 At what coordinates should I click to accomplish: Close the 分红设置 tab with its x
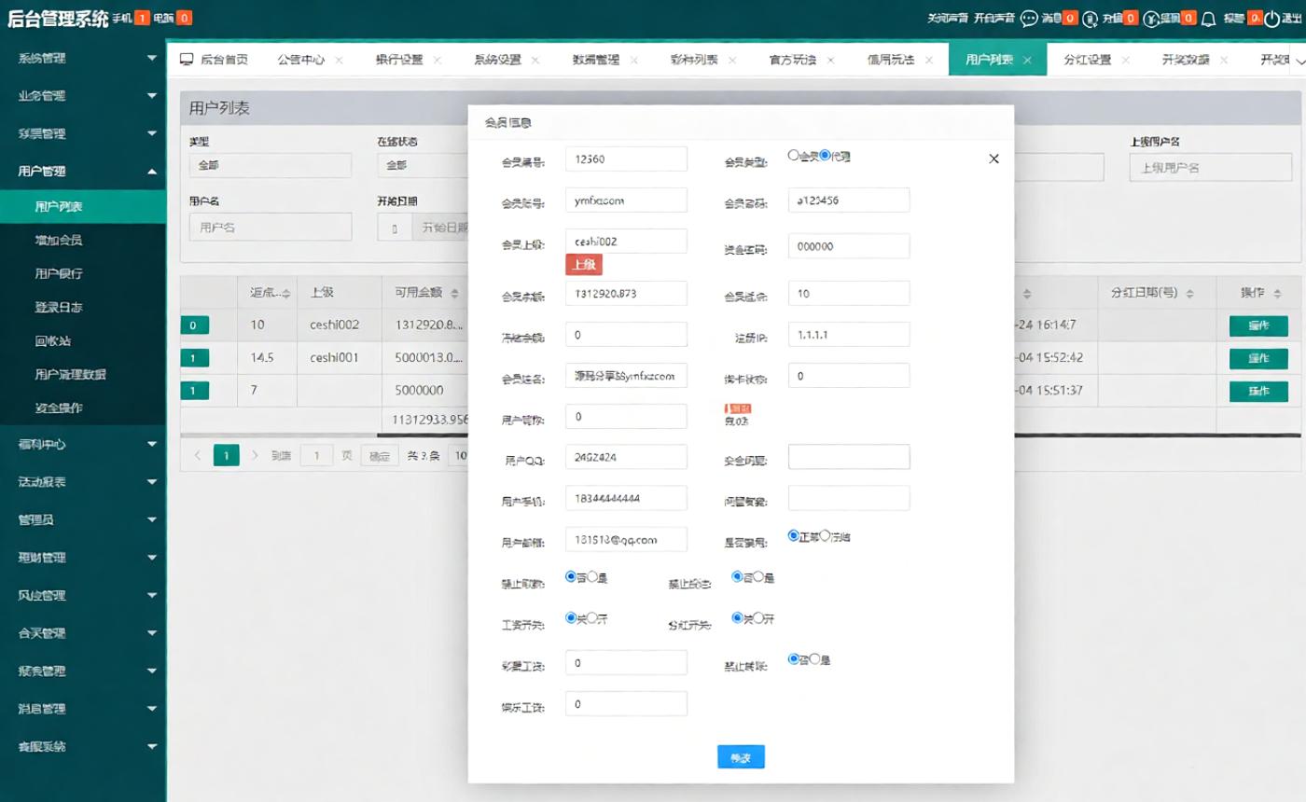tap(1125, 60)
